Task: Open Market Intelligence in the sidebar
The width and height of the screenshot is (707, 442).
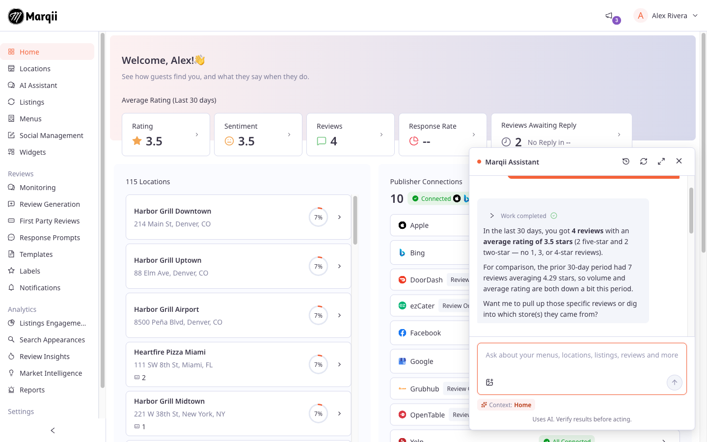Action: pyautogui.click(x=47, y=373)
